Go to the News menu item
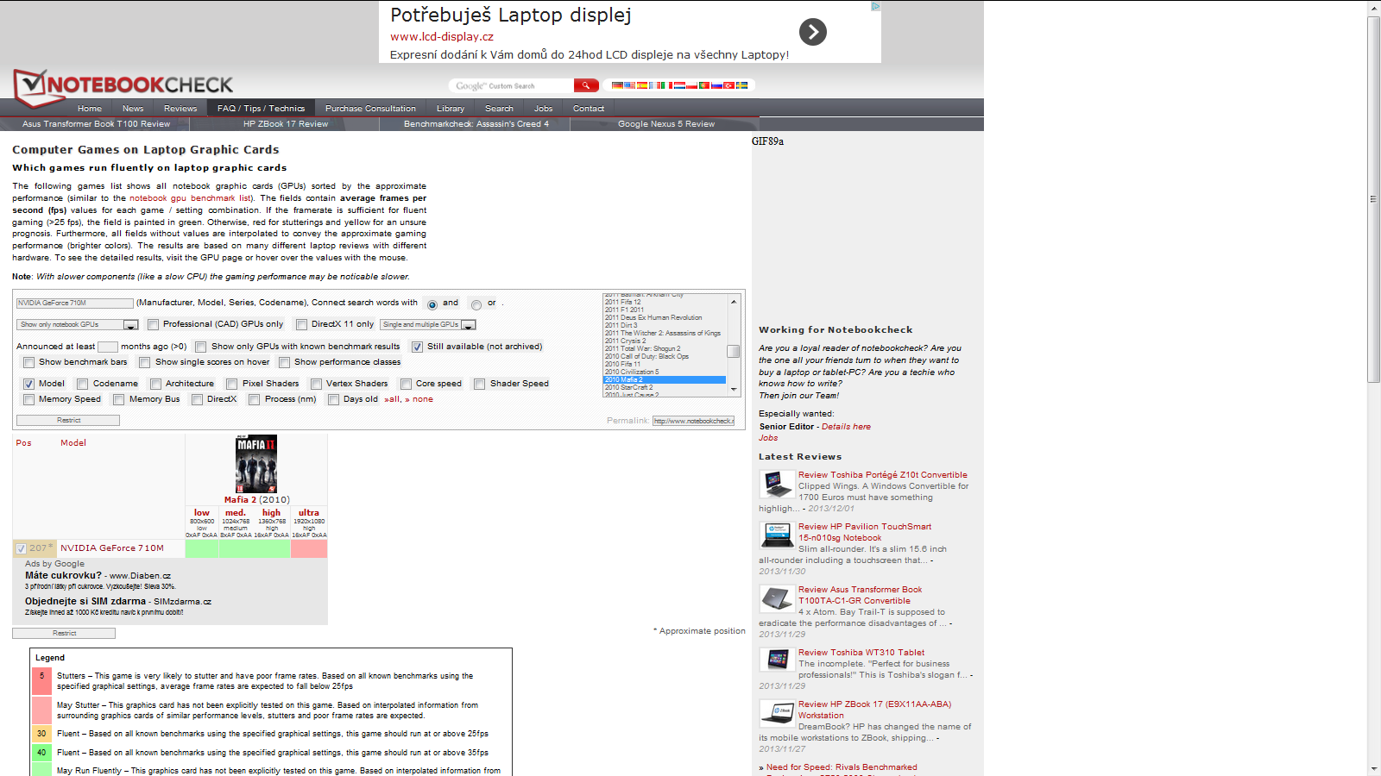1381x776 pixels. [133, 109]
